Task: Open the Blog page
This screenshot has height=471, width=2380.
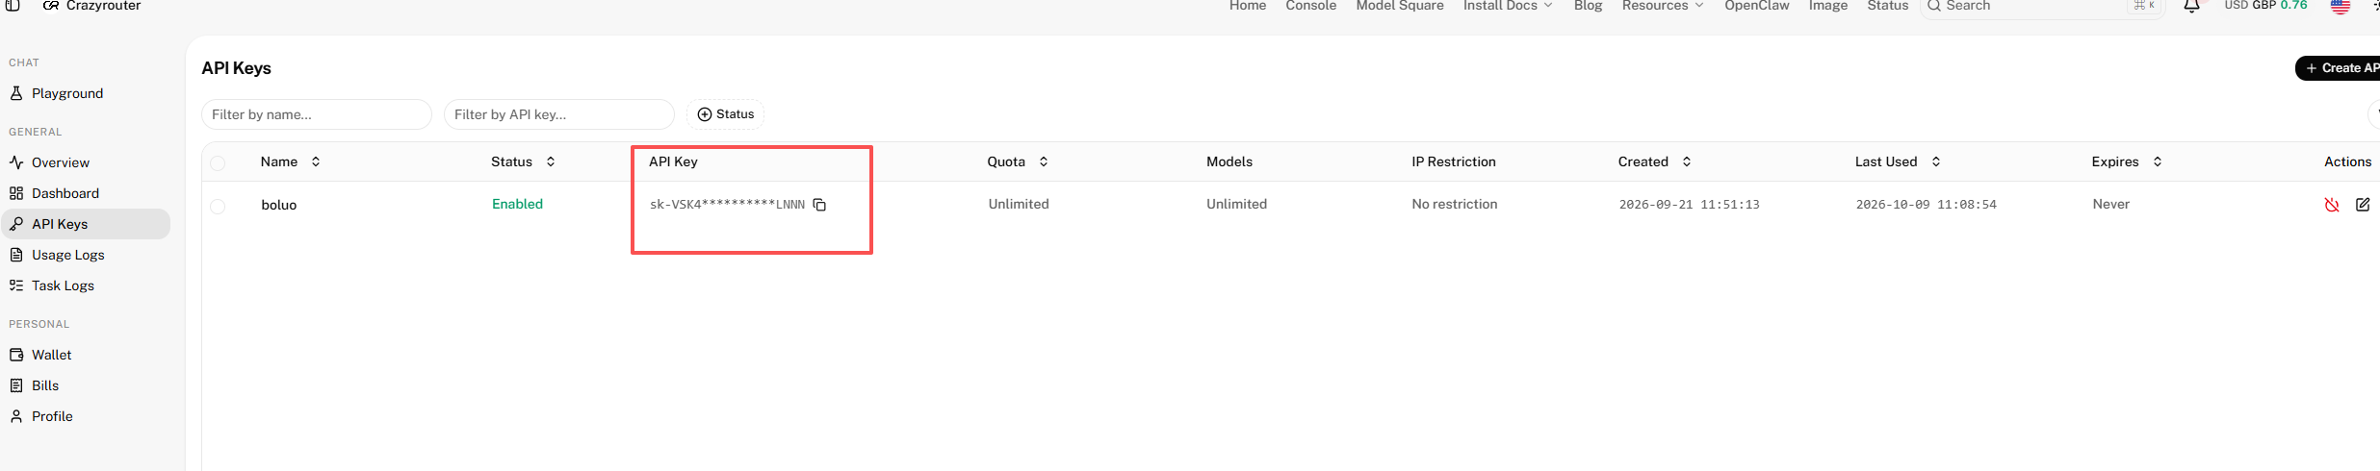Action: (x=1589, y=6)
